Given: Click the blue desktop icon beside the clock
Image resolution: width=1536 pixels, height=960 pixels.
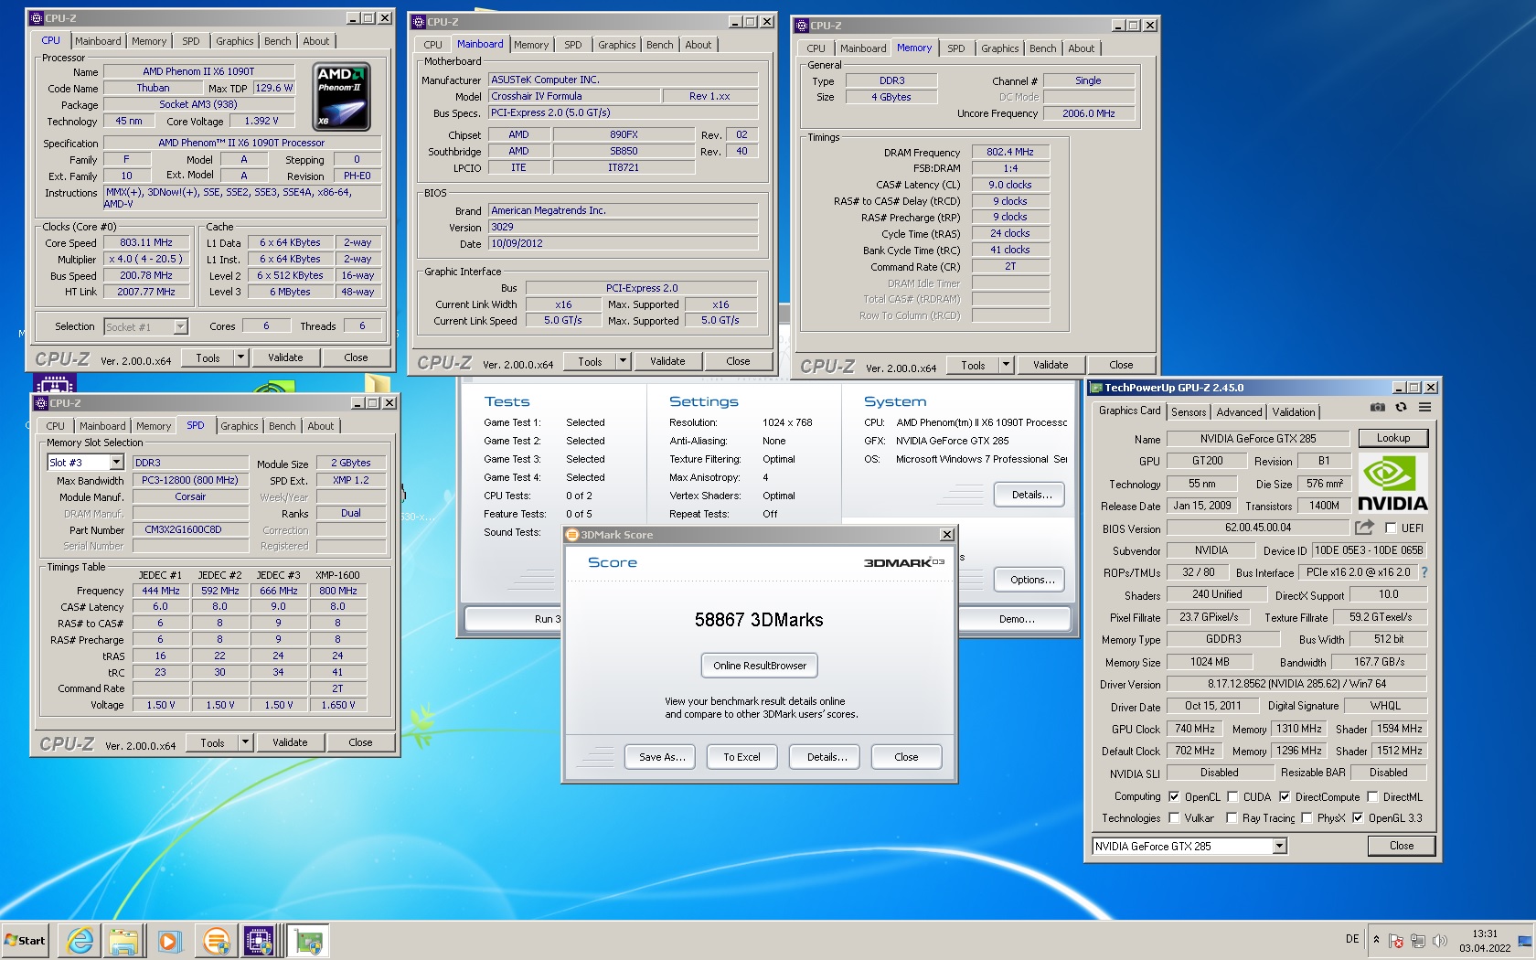Looking at the screenshot, I should [1524, 941].
